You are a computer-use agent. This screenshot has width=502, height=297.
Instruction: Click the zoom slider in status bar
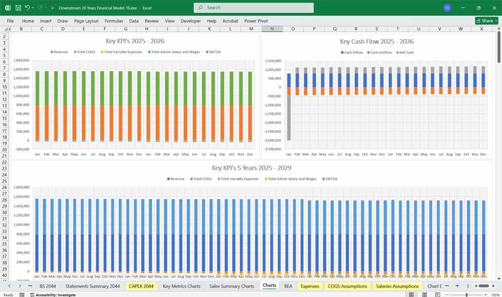pyautogui.click(x=467, y=295)
